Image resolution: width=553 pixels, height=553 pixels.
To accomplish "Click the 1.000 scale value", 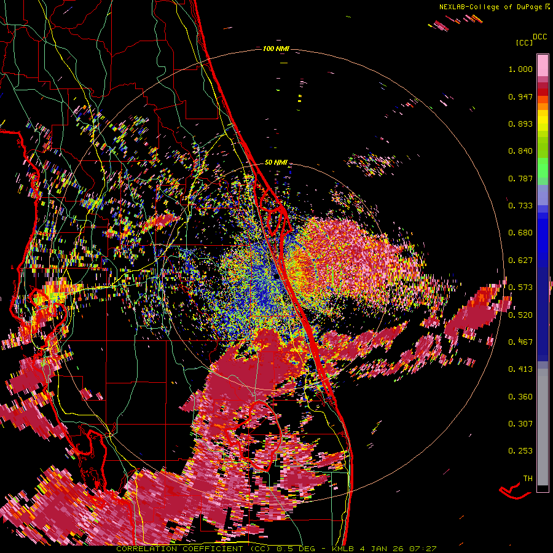I will 520,69.
